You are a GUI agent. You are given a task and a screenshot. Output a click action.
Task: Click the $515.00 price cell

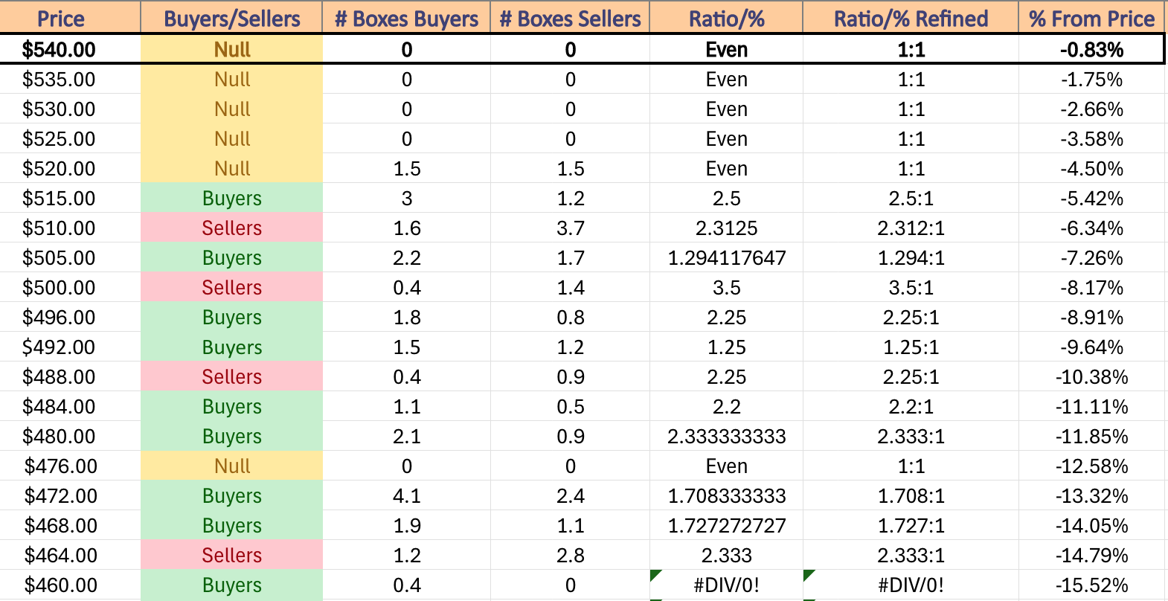[70, 198]
